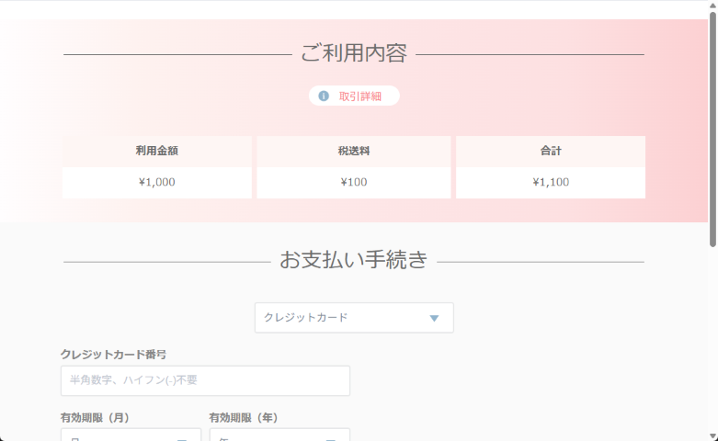
Task: Open the 取引詳細 transaction details button
Action: [x=354, y=96]
